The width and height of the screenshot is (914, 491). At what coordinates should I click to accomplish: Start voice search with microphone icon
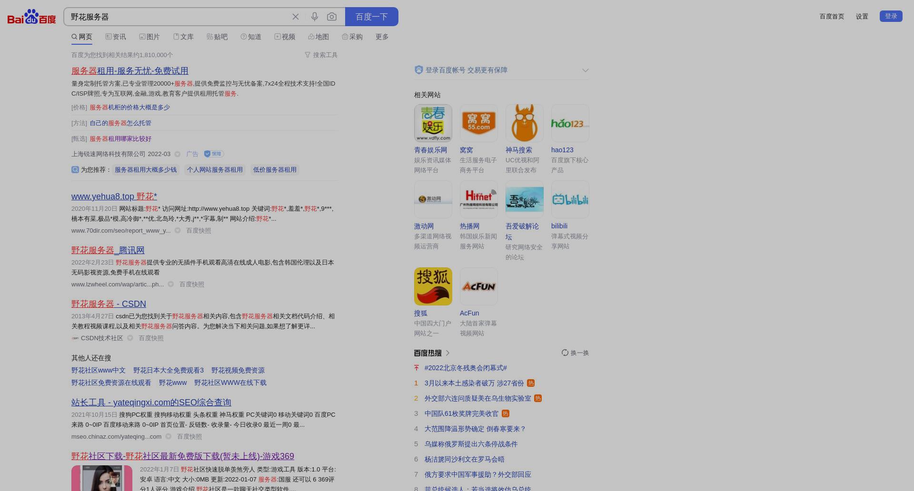(315, 17)
